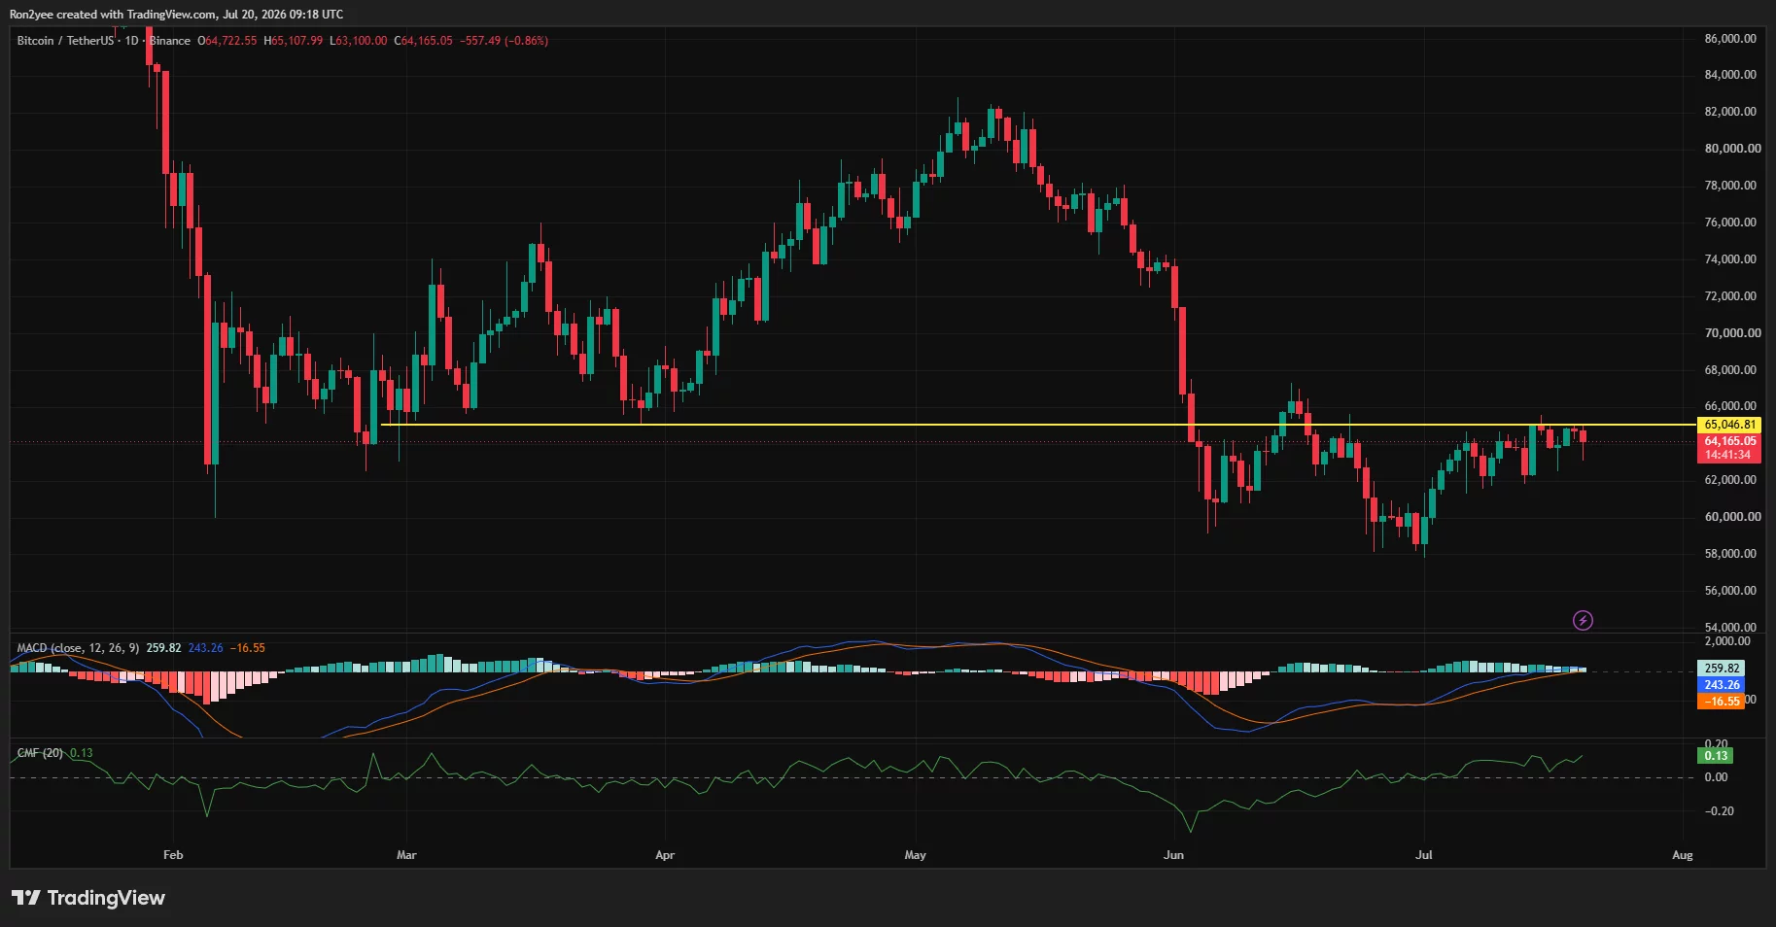Click the MACD legend value 259.82

pyautogui.click(x=163, y=648)
